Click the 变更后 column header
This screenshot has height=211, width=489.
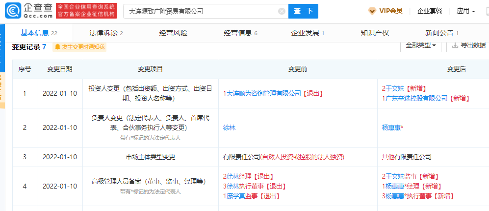(456, 69)
